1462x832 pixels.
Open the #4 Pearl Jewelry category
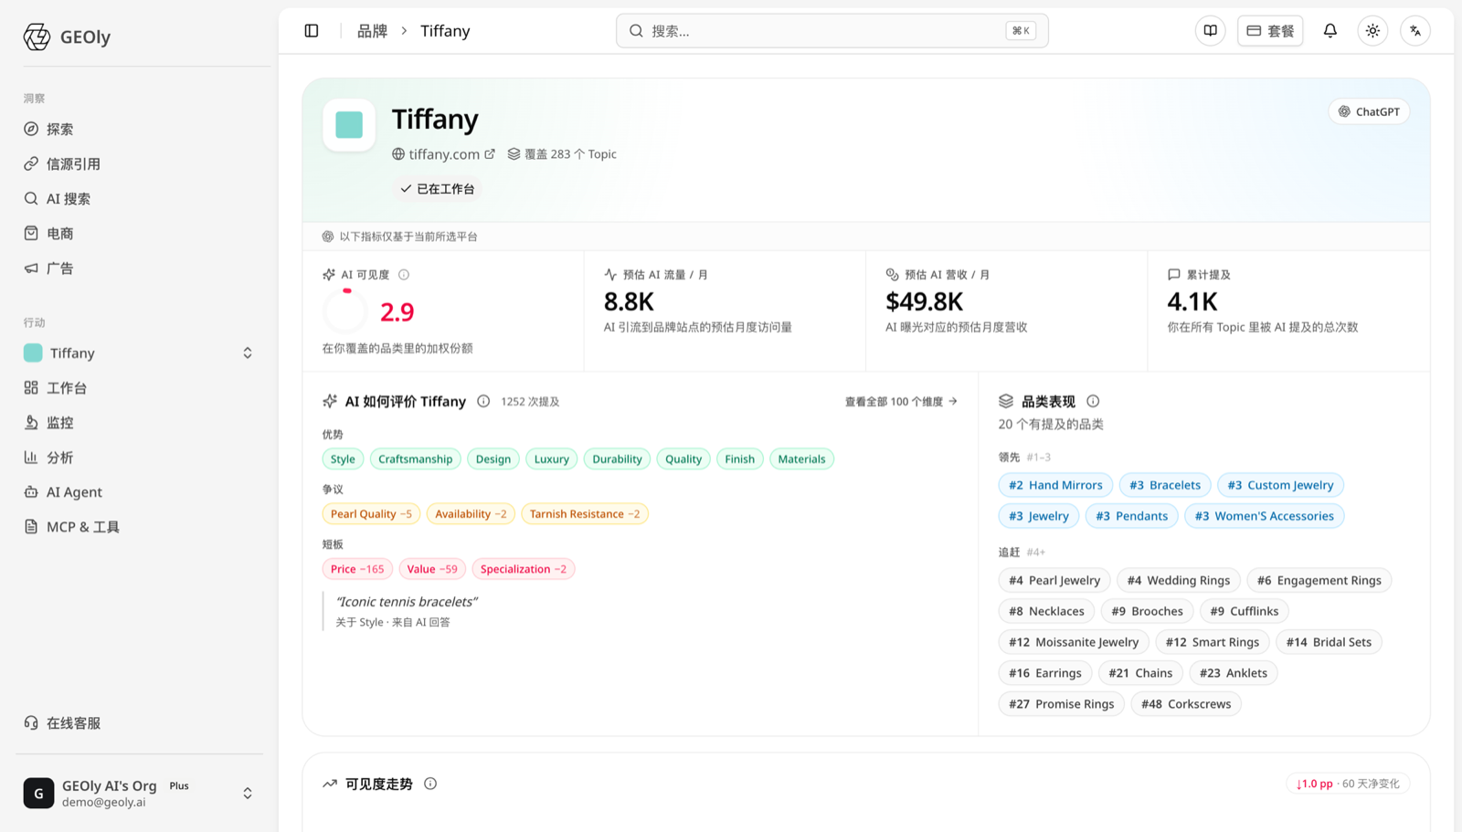pos(1054,580)
